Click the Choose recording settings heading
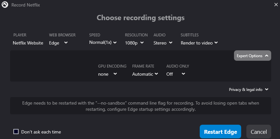The width and height of the screenshot is (280, 139). [x=141, y=18]
